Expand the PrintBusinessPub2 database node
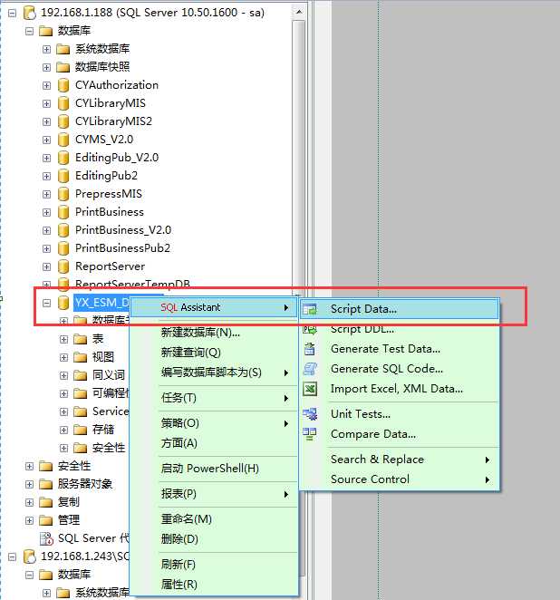560x600 pixels. 47,248
